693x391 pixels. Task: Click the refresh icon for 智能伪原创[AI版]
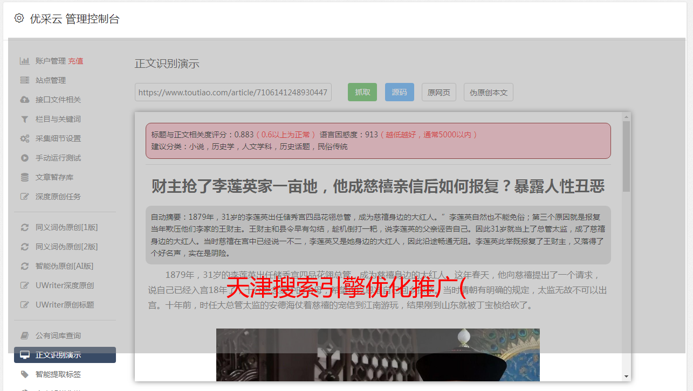24,266
